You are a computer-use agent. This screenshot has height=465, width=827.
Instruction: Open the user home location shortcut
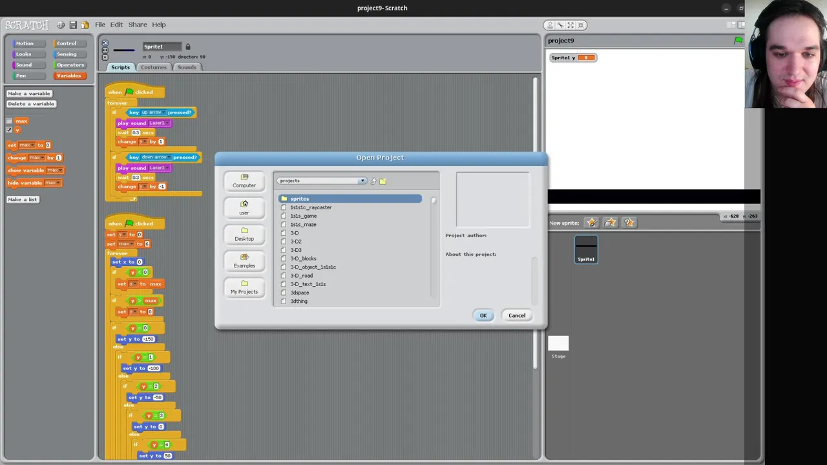tap(244, 207)
